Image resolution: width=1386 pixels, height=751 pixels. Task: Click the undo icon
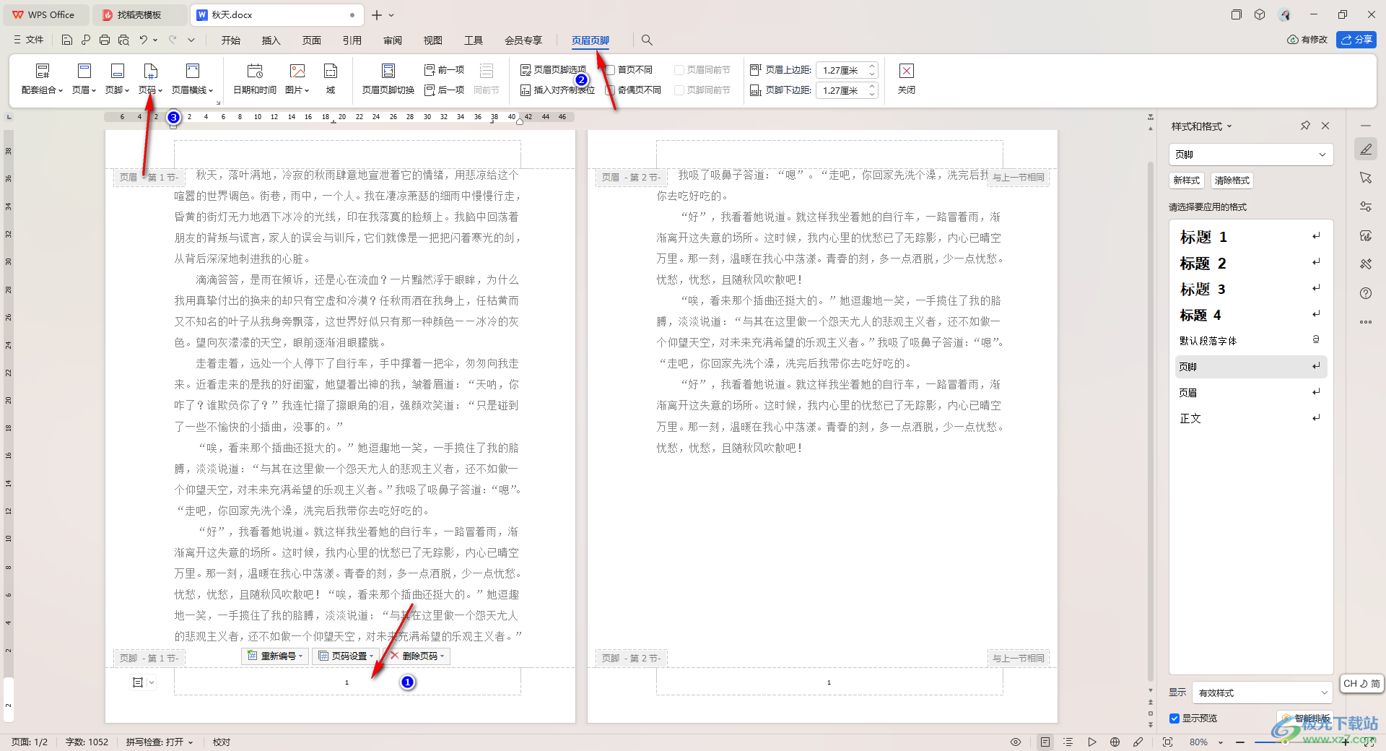tap(144, 40)
